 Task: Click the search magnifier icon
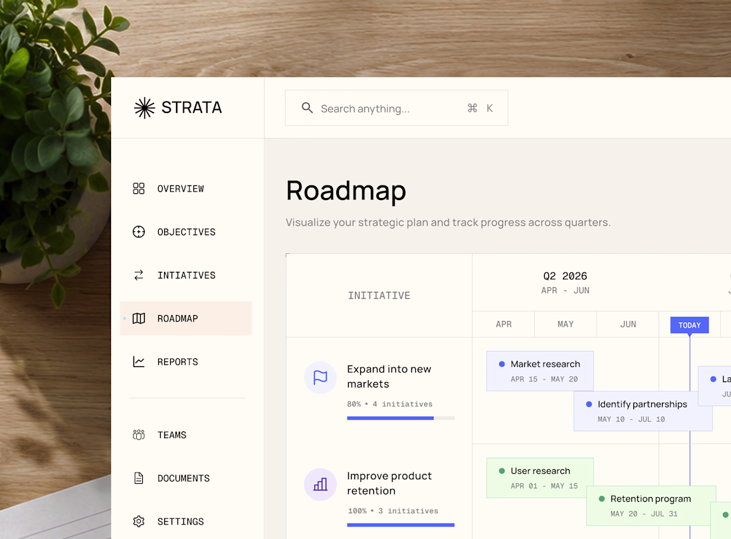point(307,108)
